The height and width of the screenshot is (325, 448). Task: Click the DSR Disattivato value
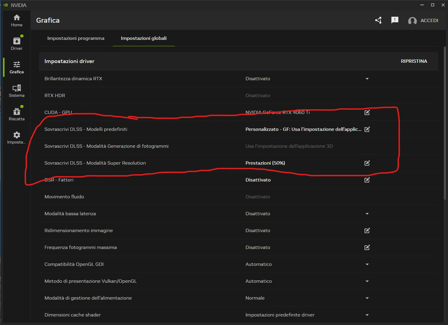258,180
